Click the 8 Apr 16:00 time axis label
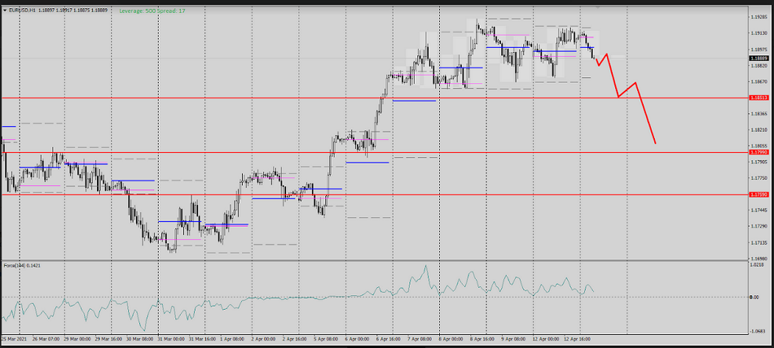The width and height of the screenshot is (774, 348). (x=486, y=337)
